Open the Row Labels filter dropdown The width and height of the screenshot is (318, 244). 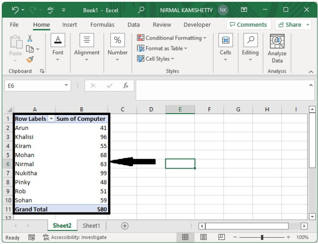[51, 119]
